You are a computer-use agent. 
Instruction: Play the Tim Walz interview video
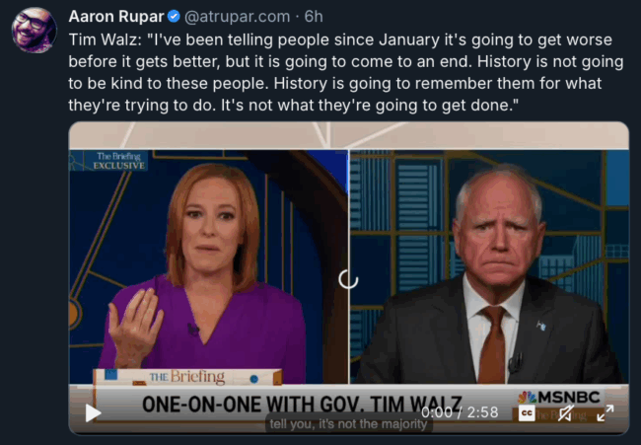coord(94,412)
